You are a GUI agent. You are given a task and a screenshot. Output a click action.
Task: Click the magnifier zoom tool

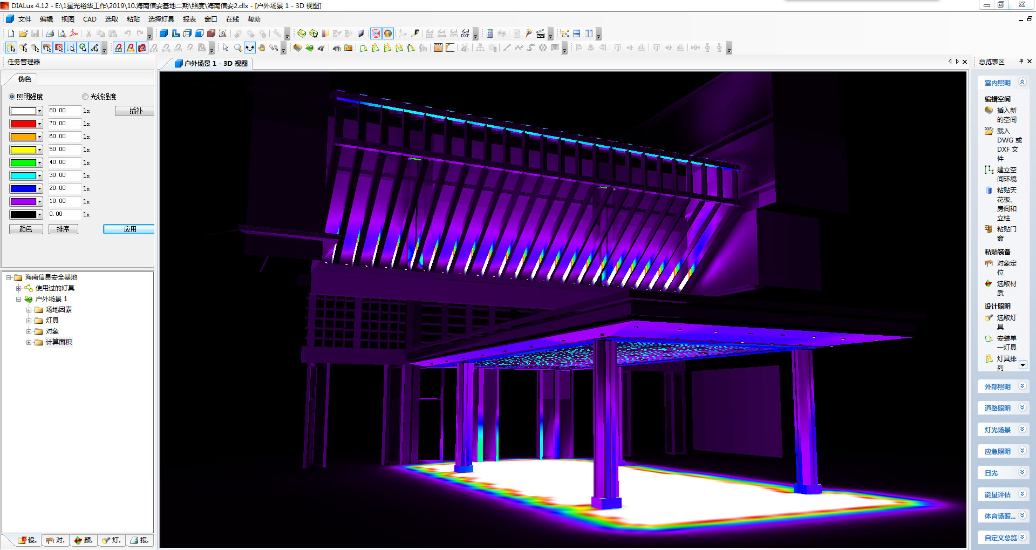[x=238, y=48]
